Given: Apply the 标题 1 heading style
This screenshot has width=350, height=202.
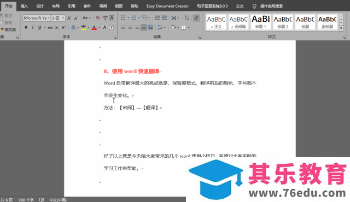Looking at the screenshot, I should (x=260, y=22).
